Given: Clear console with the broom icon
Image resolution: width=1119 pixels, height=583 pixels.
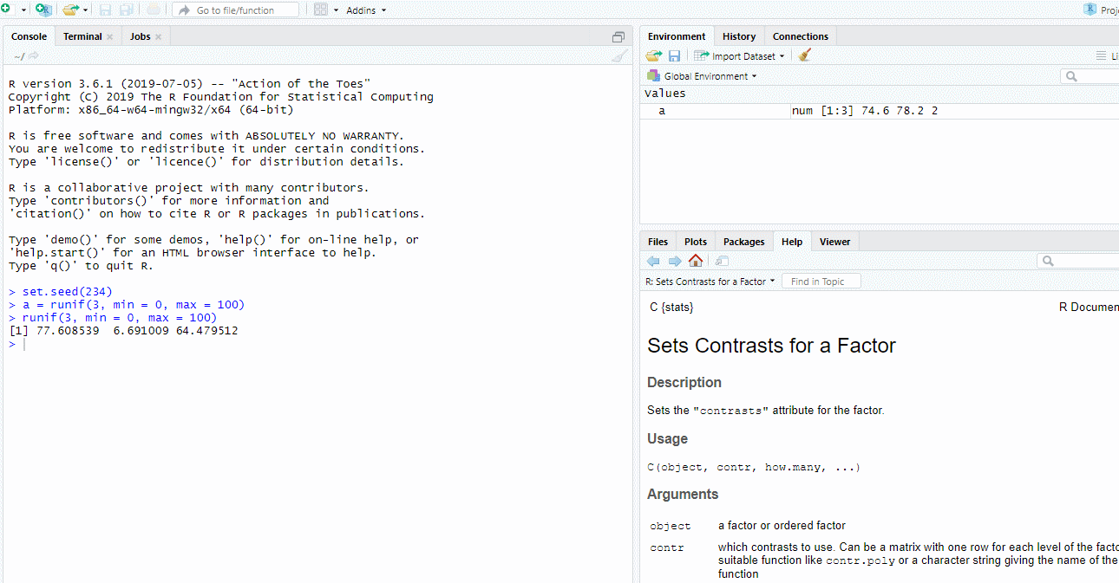Looking at the screenshot, I should click(619, 56).
